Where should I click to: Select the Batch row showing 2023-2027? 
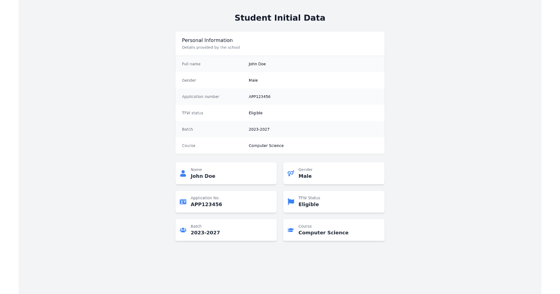pyautogui.click(x=280, y=129)
